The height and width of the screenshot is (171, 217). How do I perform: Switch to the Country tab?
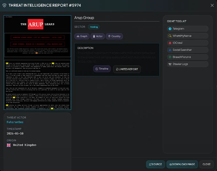pyautogui.click(x=114, y=36)
